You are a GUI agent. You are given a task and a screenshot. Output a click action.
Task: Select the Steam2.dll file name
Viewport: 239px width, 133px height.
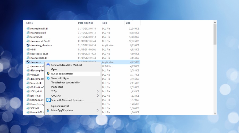(x=36, y=83)
